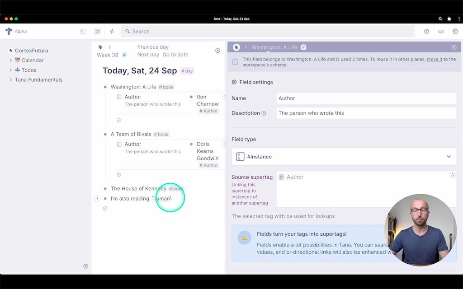This screenshot has height=289, width=463.
Task: Toggle the sidebar panel icon
Action: pos(83,32)
